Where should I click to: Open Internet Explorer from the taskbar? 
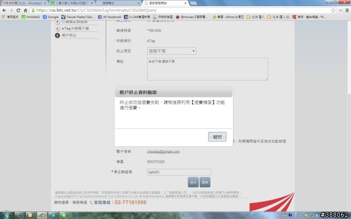[x=19, y=215]
